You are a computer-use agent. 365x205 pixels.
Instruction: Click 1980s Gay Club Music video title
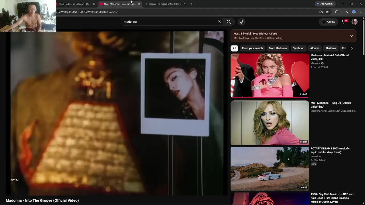[332, 198]
